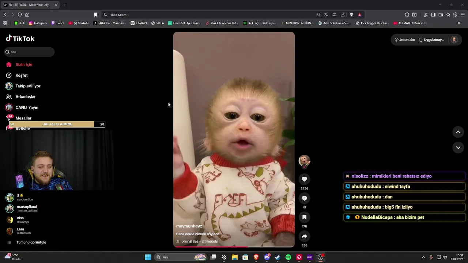The image size is (468, 263).
Task: Open profile avatar in top right corner
Action: (454, 40)
